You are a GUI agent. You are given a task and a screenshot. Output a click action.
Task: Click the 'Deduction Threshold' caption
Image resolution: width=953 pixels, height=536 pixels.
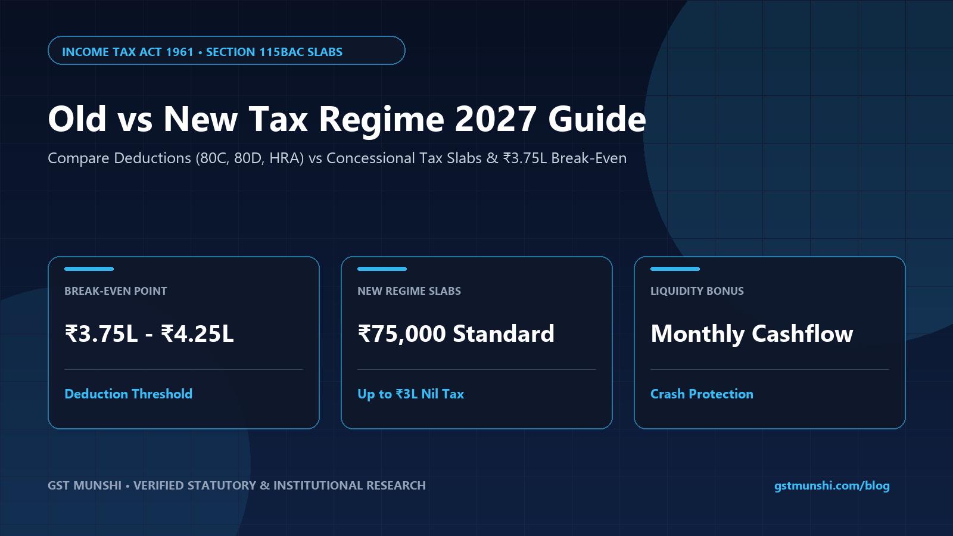(128, 394)
